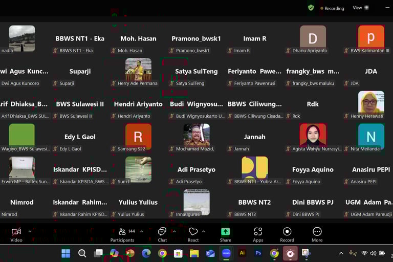The width and height of the screenshot is (393, 262).
Task: Open Microsoft Edge from the taskbar
Action: [x=146, y=253]
